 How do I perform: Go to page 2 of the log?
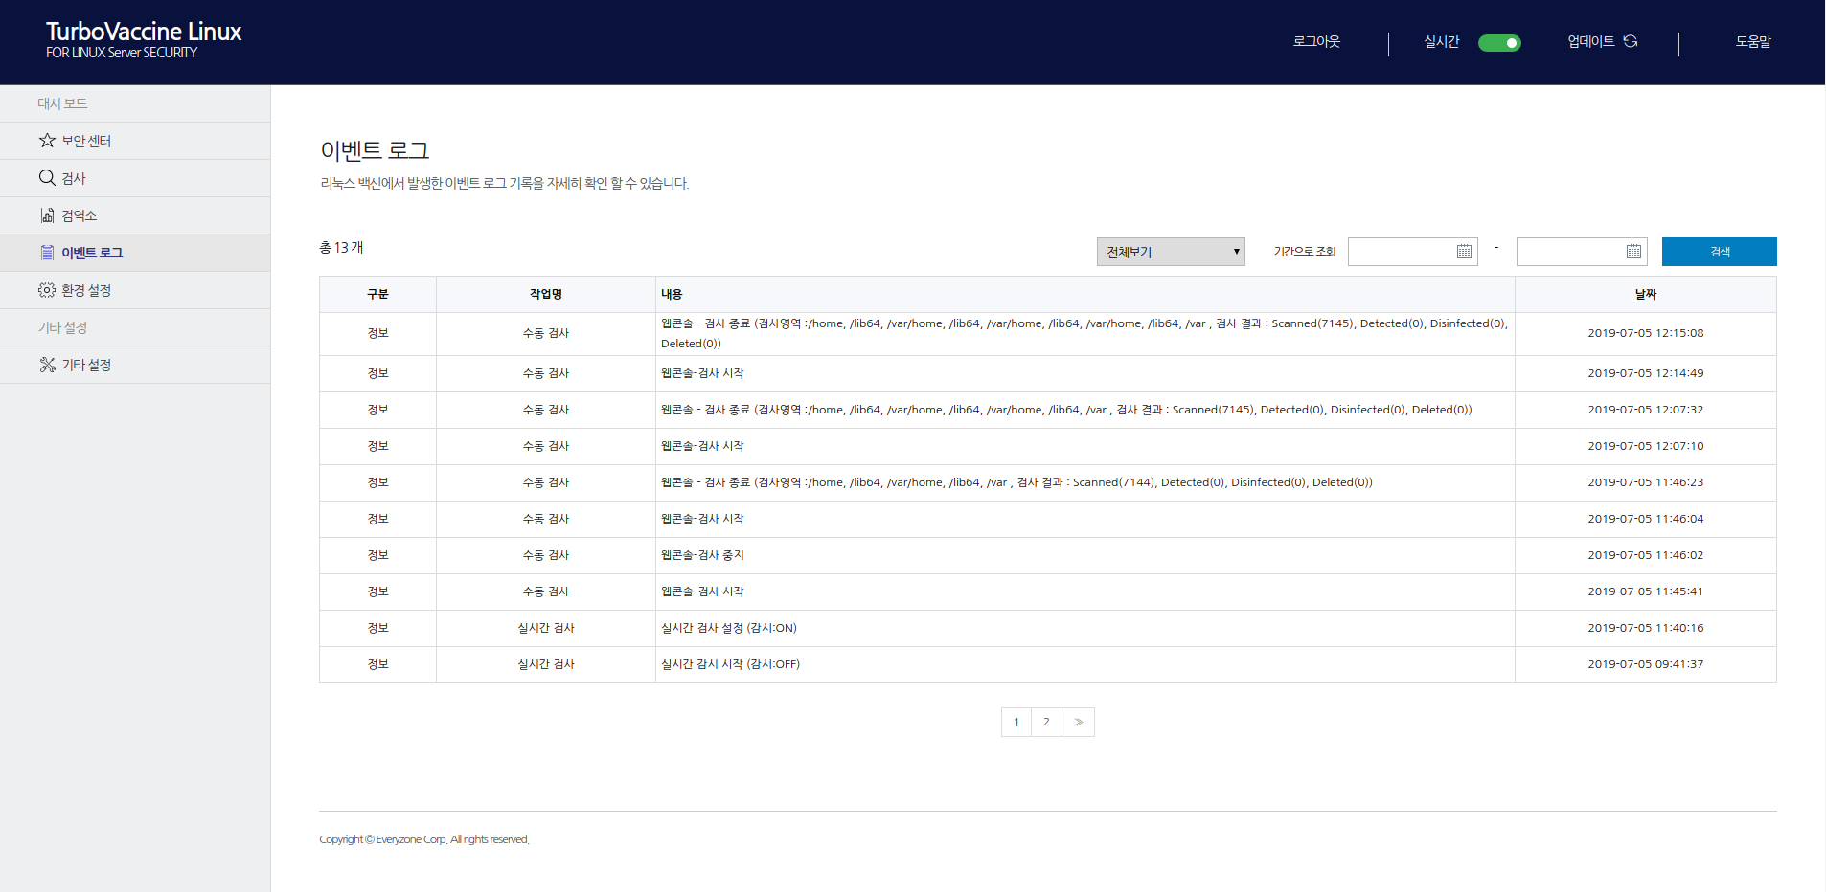click(1046, 722)
